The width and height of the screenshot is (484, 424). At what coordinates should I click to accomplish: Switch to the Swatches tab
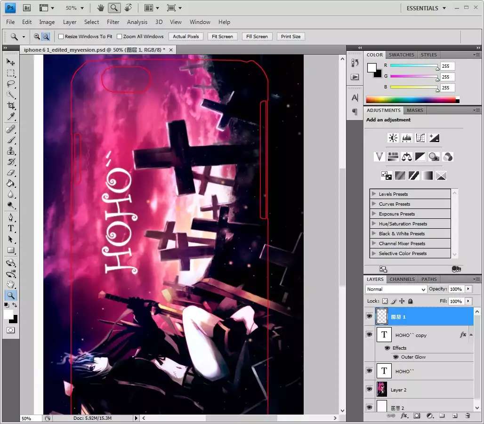coord(401,55)
